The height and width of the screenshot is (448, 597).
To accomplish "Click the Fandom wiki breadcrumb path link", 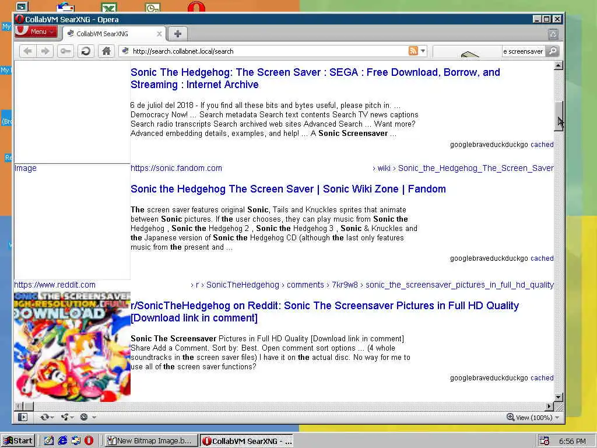I will [x=463, y=168].
